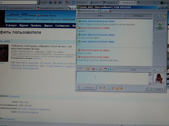Click the Отправить send button
This screenshot has width=169, height=126.
click(156, 89)
